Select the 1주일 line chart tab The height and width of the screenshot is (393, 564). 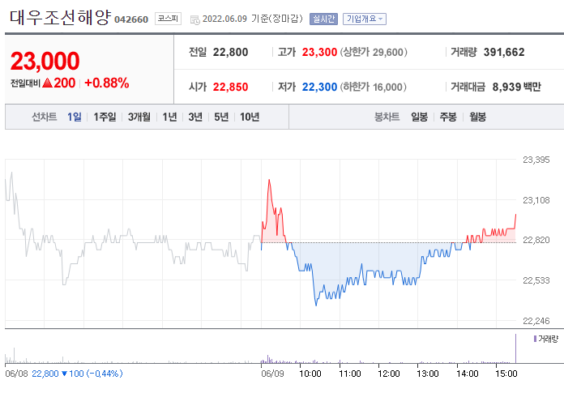click(x=105, y=117)
